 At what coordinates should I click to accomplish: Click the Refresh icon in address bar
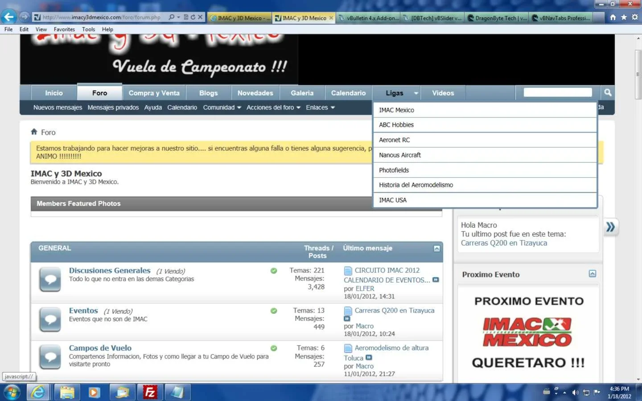click(x=193, y=17)
